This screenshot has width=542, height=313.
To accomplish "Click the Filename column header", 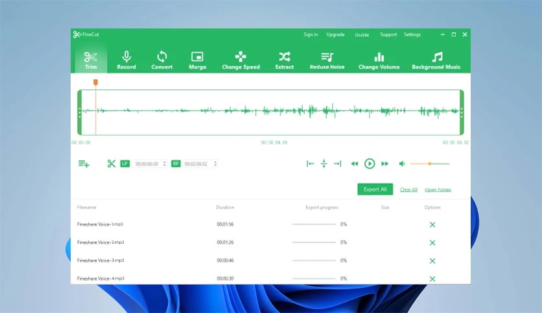I will pyautogui.click(x=86, y=207).
